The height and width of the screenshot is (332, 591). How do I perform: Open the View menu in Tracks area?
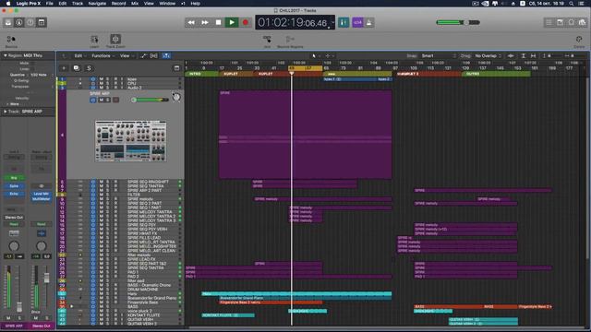126,55
